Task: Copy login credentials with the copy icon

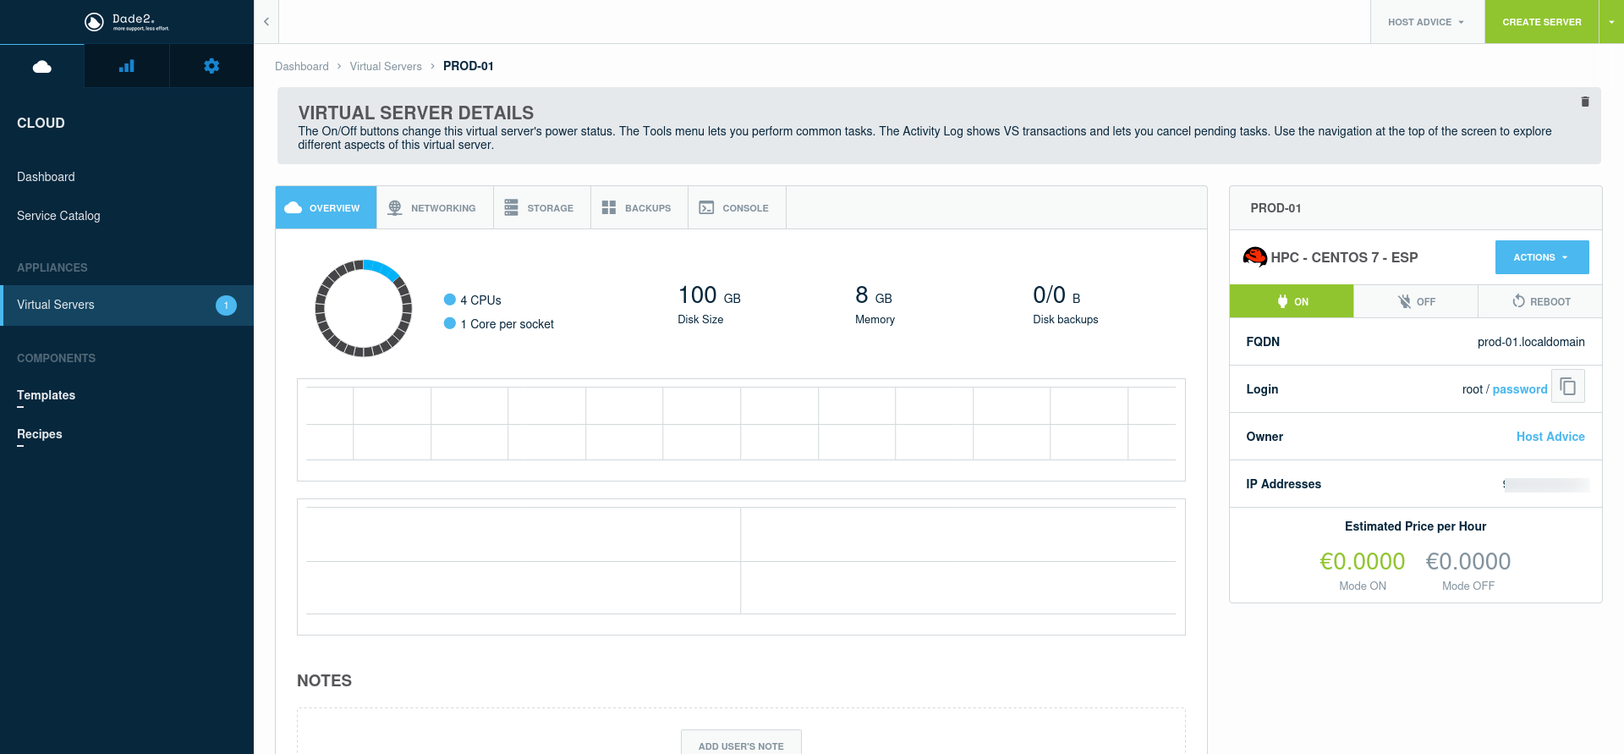Action: 1568,386
